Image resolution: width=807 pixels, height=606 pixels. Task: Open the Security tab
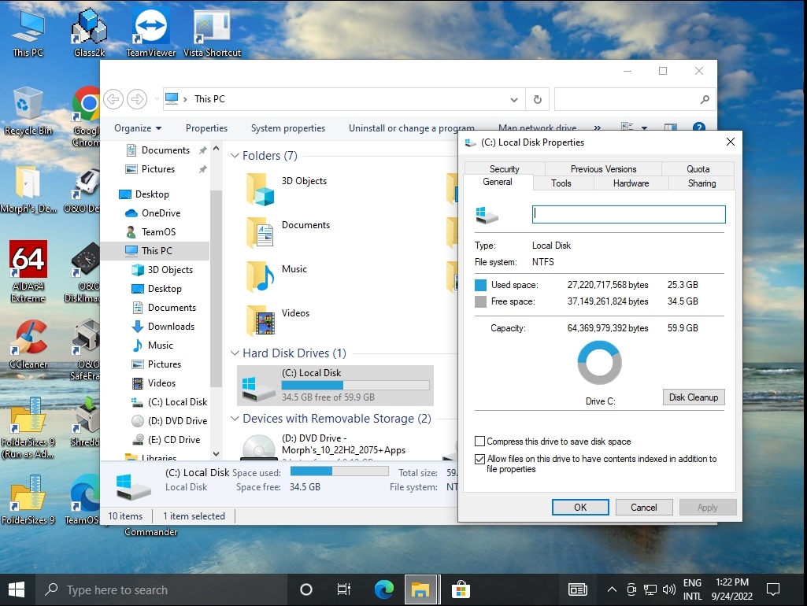tap(504, 168)
